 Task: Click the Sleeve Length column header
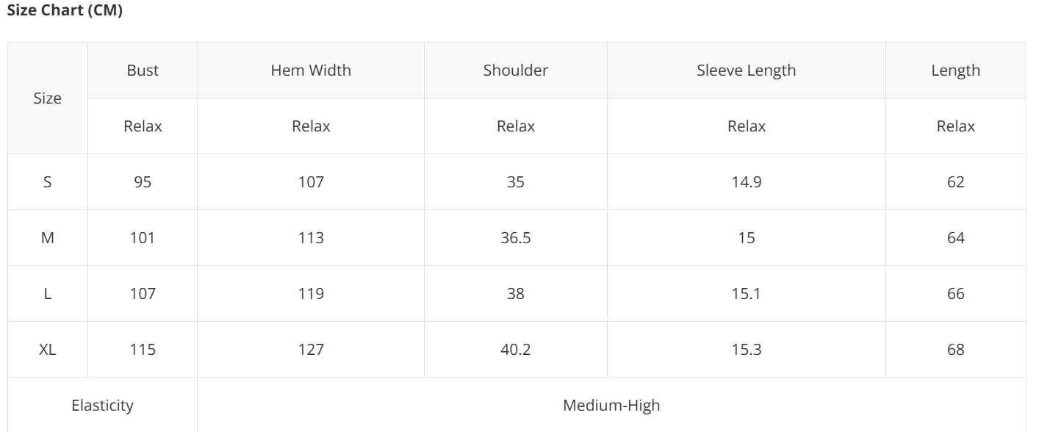click(746, 71)
